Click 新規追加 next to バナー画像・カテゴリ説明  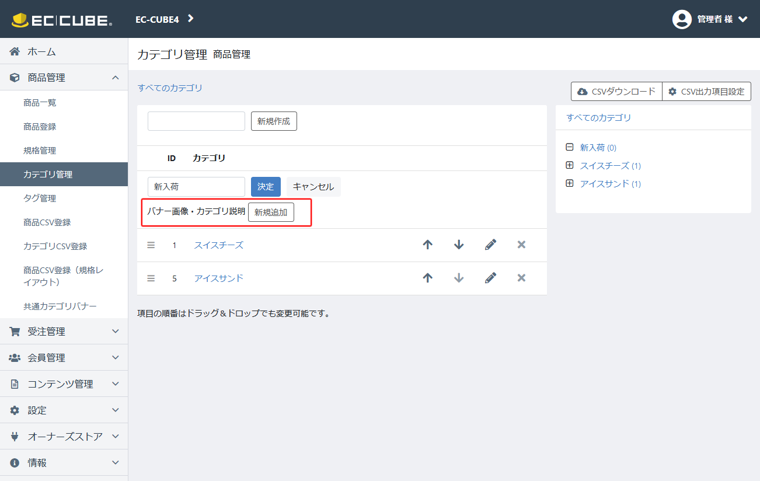click(271, 212)
